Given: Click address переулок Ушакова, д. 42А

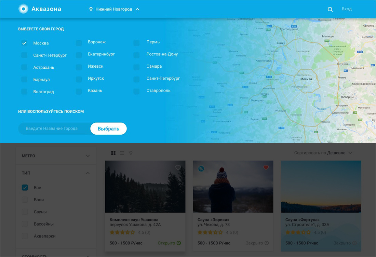Looking at the screenshot, I should (135, 225).
